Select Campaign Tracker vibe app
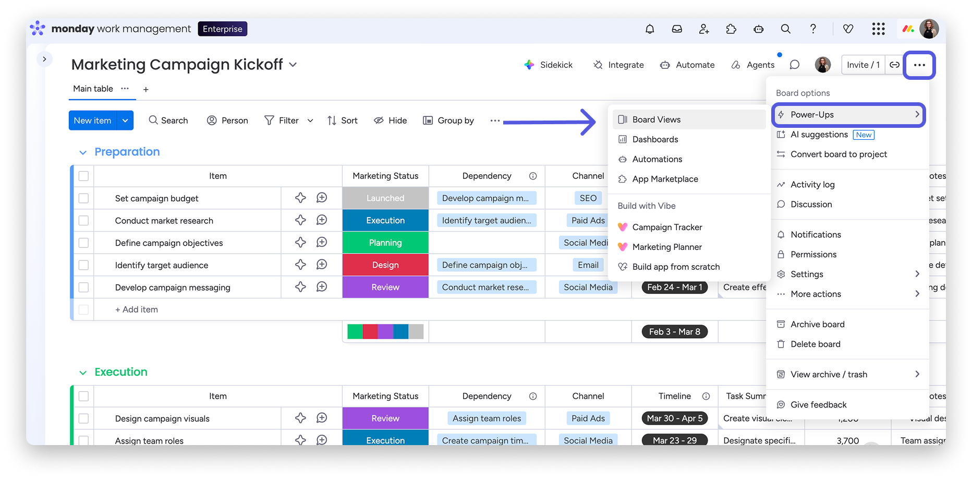This screenshot has height=479, width=972. point(689,227)
